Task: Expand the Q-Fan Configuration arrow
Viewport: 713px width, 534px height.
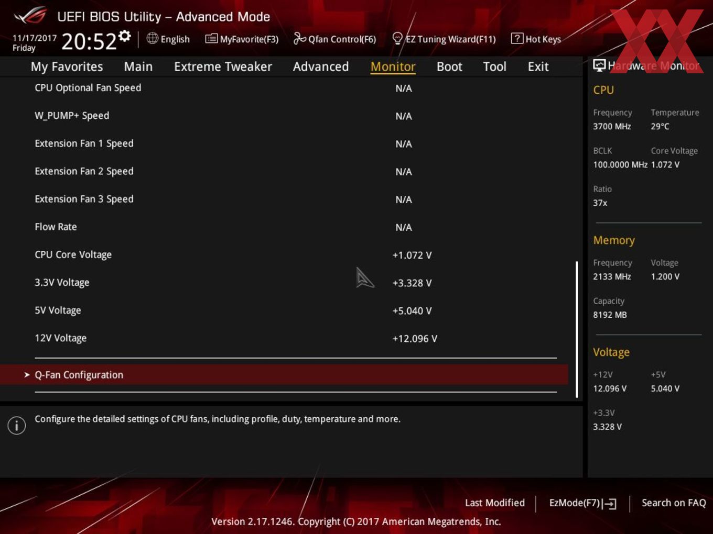Action: [27, 375]
